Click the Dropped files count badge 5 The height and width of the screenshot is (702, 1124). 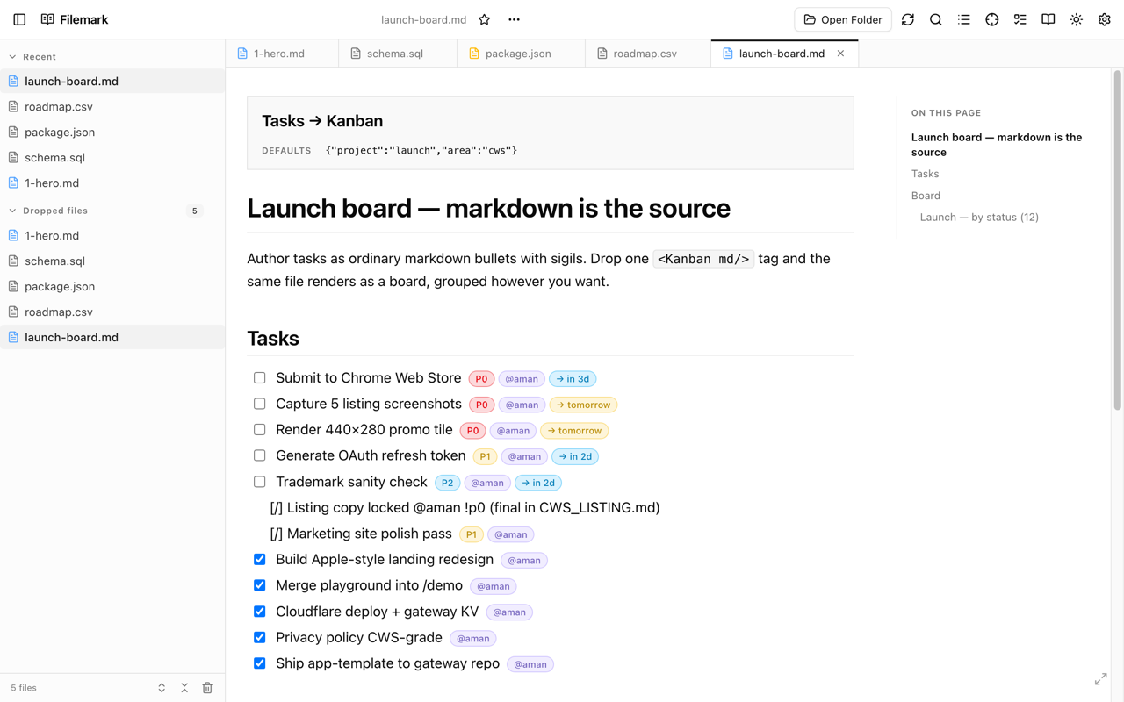click(x=195, y=211)
